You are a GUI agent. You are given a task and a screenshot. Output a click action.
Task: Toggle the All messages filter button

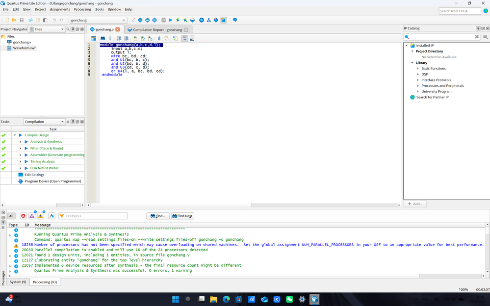[11, 216]
